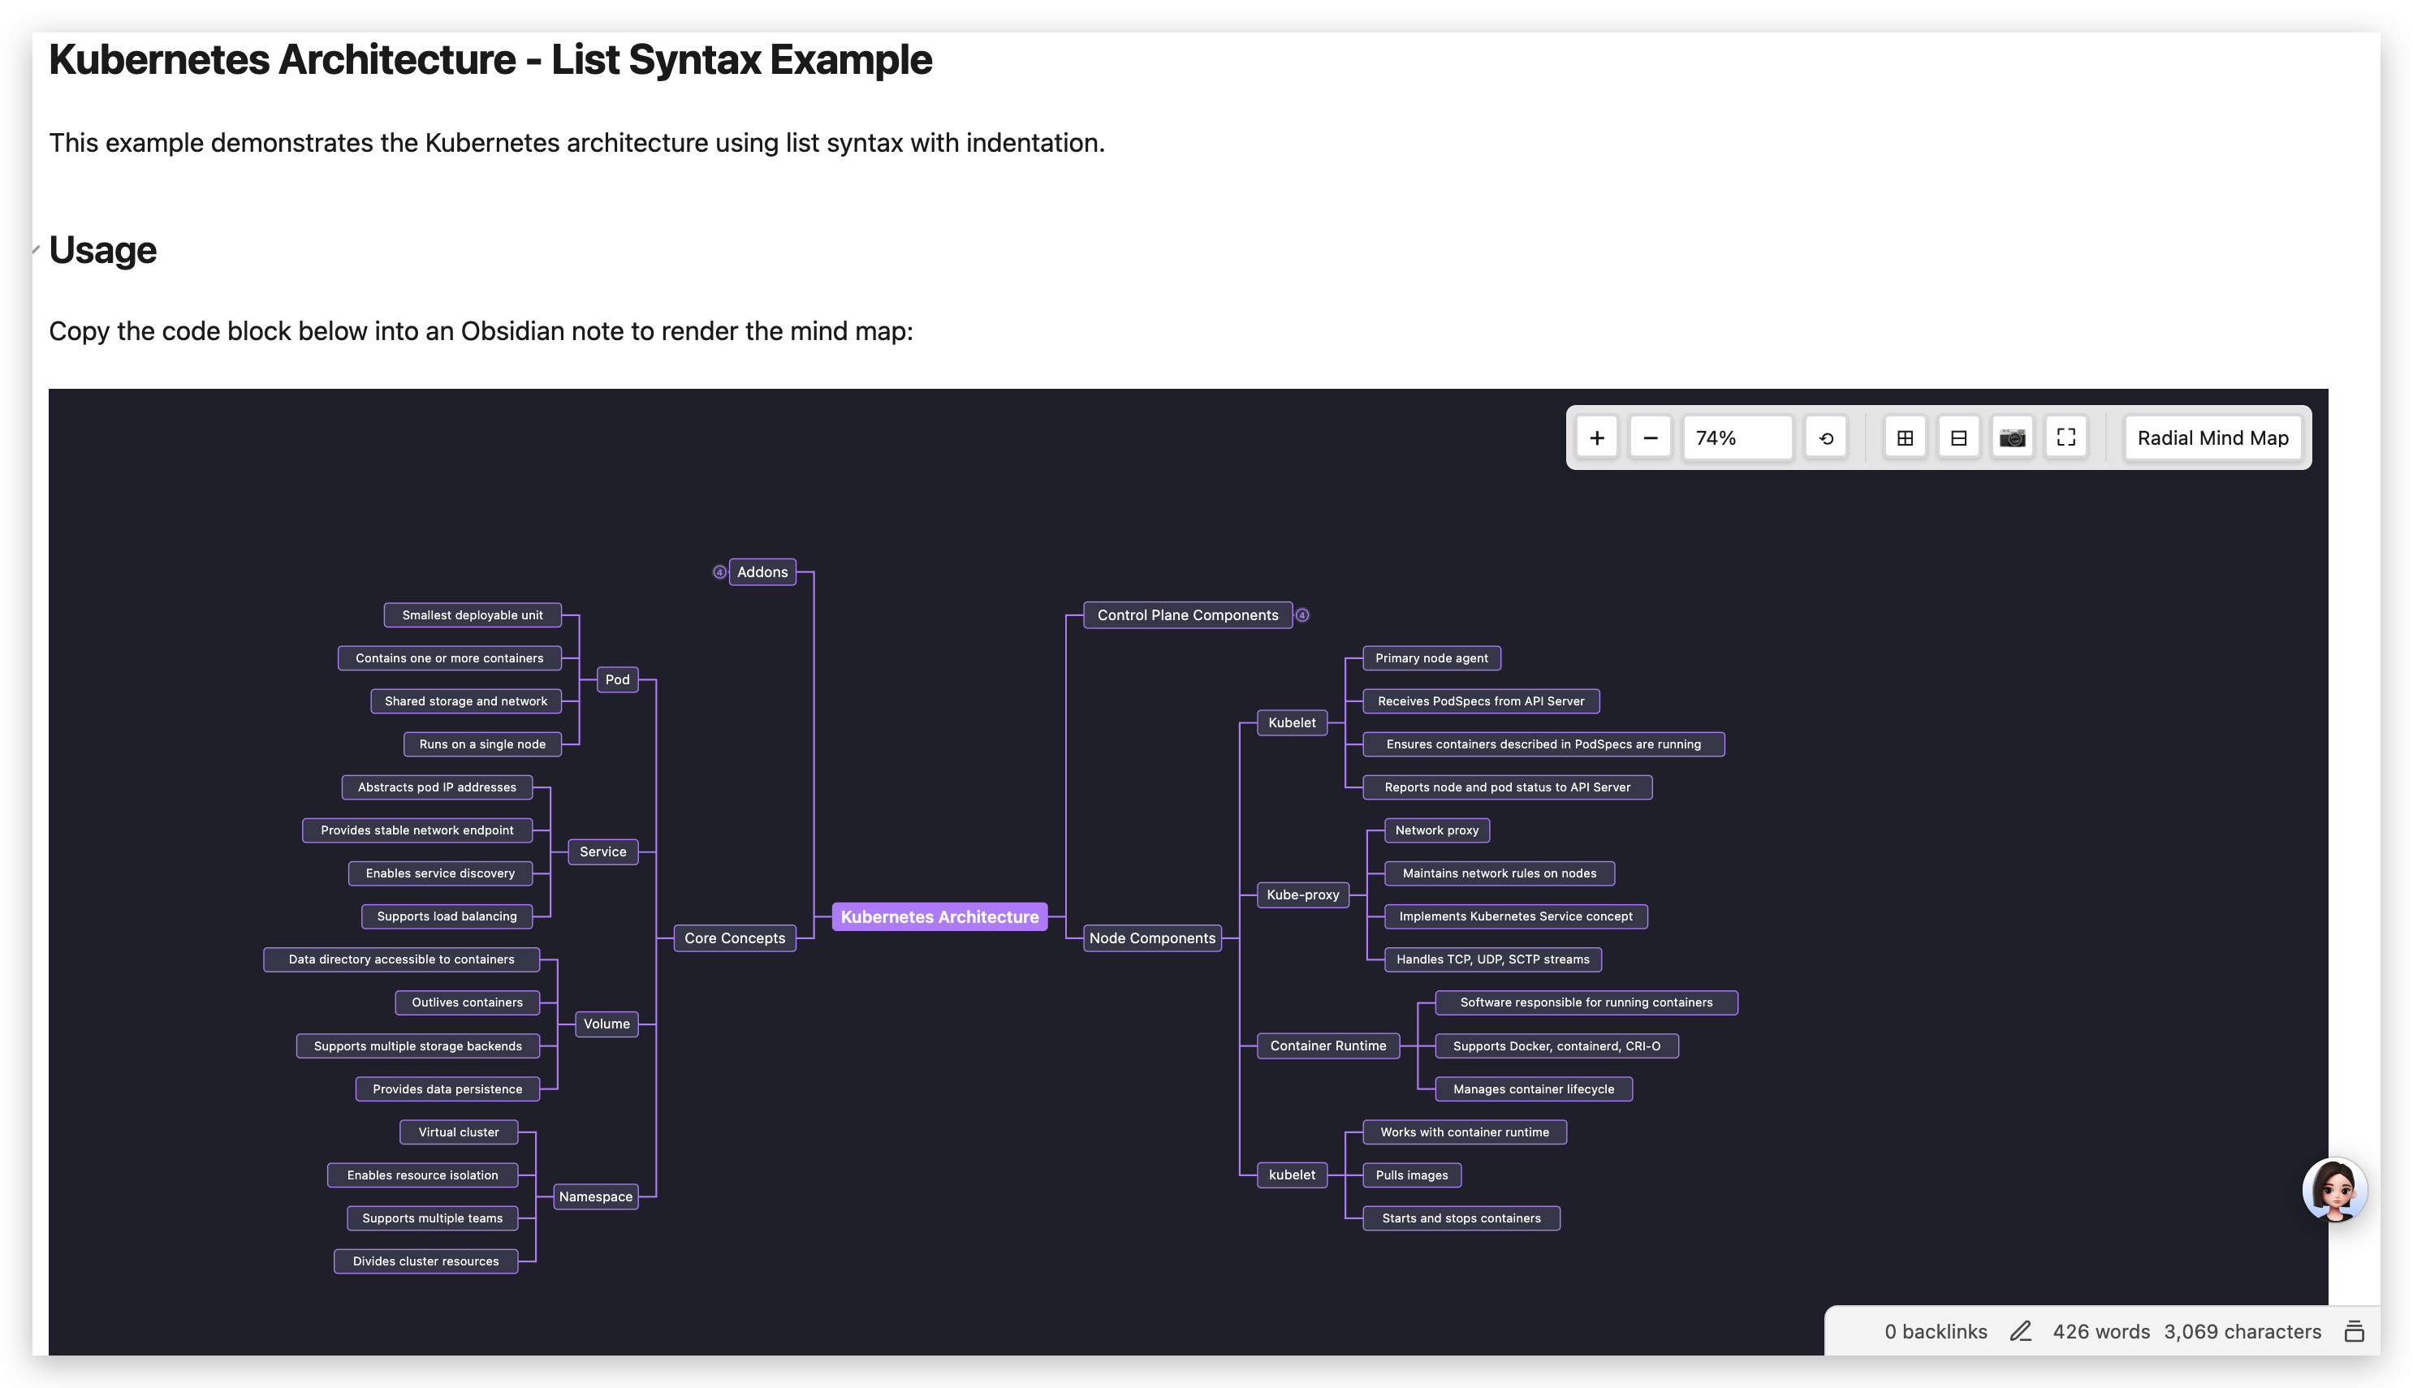Image resolution: width=2413 pixels, height=1388 pixels.
Task: Click the 426 words counter
Action: click(x=2101, y=1331)
